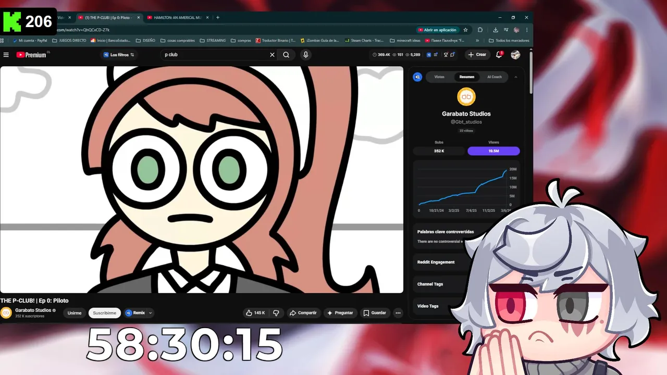The image size is (667, 375).
Task: Open Todos los marcadores folder
Action: (x=509, y=41)
